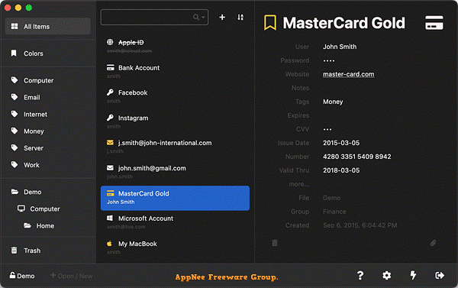Image resolution: width=458 pixels, height=288 pixels.
Task: Click the globe icon beside Apple ID
Action: click(x=110, y=42)
